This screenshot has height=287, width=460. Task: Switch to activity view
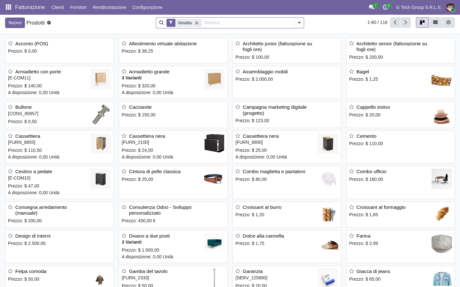(x=448, y=22)
